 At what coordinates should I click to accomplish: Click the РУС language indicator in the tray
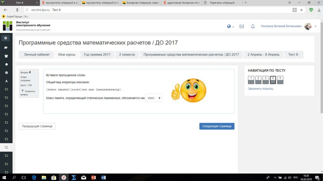click(296, 178)
